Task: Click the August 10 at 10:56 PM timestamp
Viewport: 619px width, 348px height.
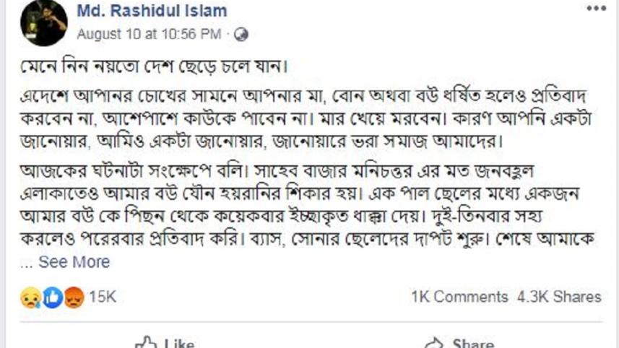Action: click(x=149, y=35)
